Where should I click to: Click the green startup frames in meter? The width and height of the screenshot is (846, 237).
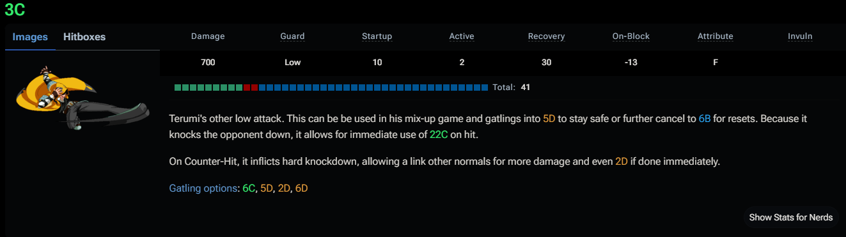(x=208, y=87)
